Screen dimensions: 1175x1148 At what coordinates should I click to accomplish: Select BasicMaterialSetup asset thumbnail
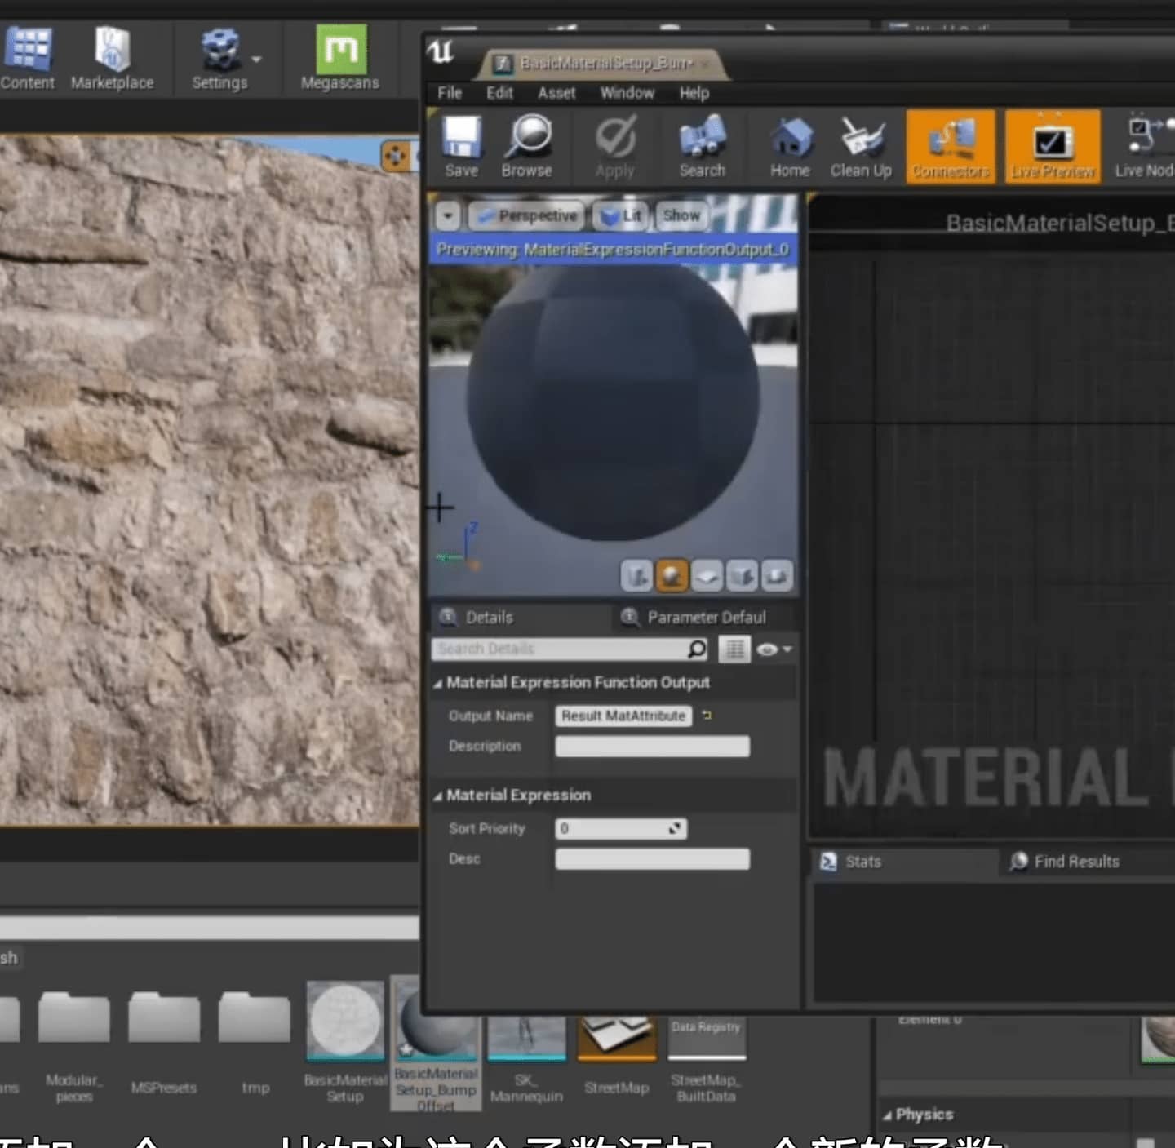click(x=345, y=1021)
